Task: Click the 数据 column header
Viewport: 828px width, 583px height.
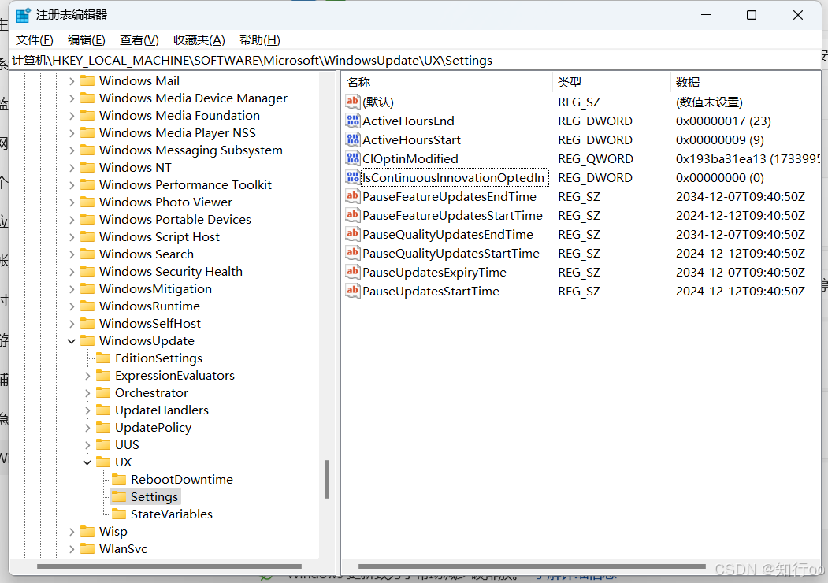Action: coord(745,83)
